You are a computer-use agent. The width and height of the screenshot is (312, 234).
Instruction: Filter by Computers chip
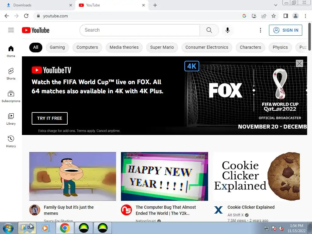point(87,47)
